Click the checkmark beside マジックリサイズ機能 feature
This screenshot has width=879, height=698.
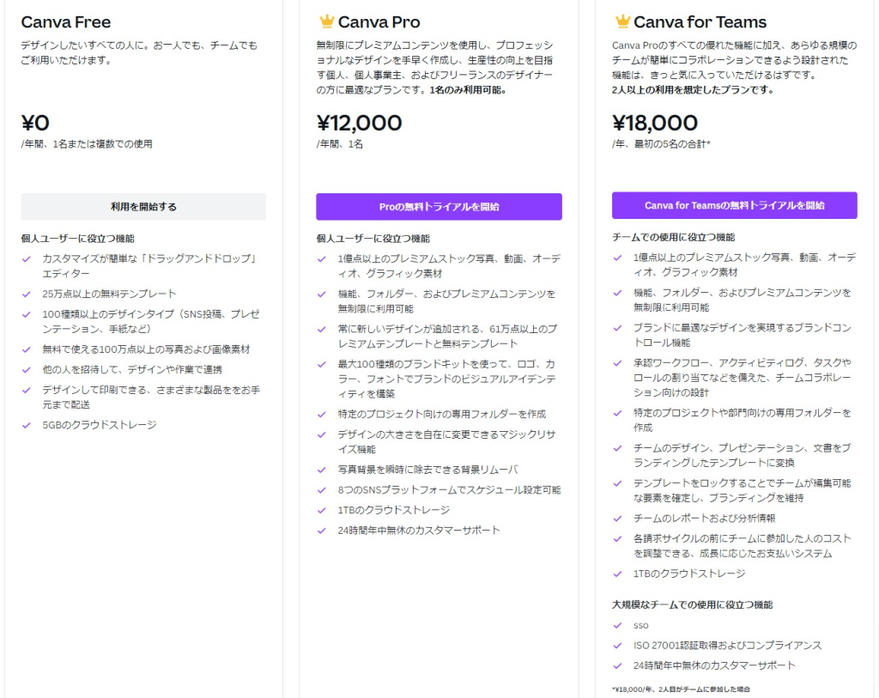click(322, 434)
